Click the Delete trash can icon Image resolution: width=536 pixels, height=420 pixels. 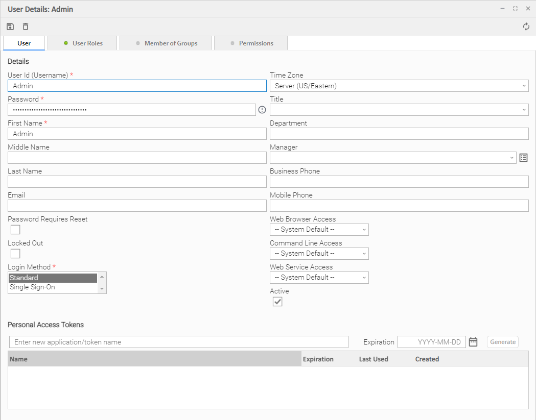point(26,27)
